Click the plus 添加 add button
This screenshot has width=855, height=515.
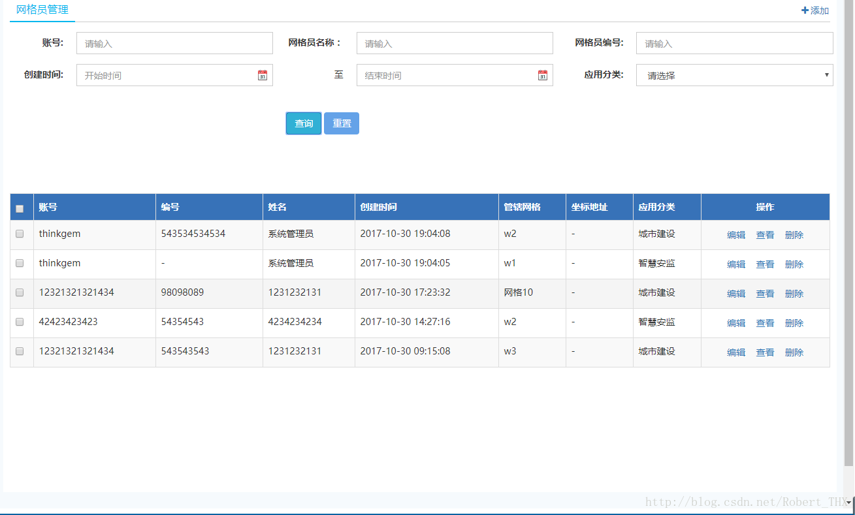815,10
